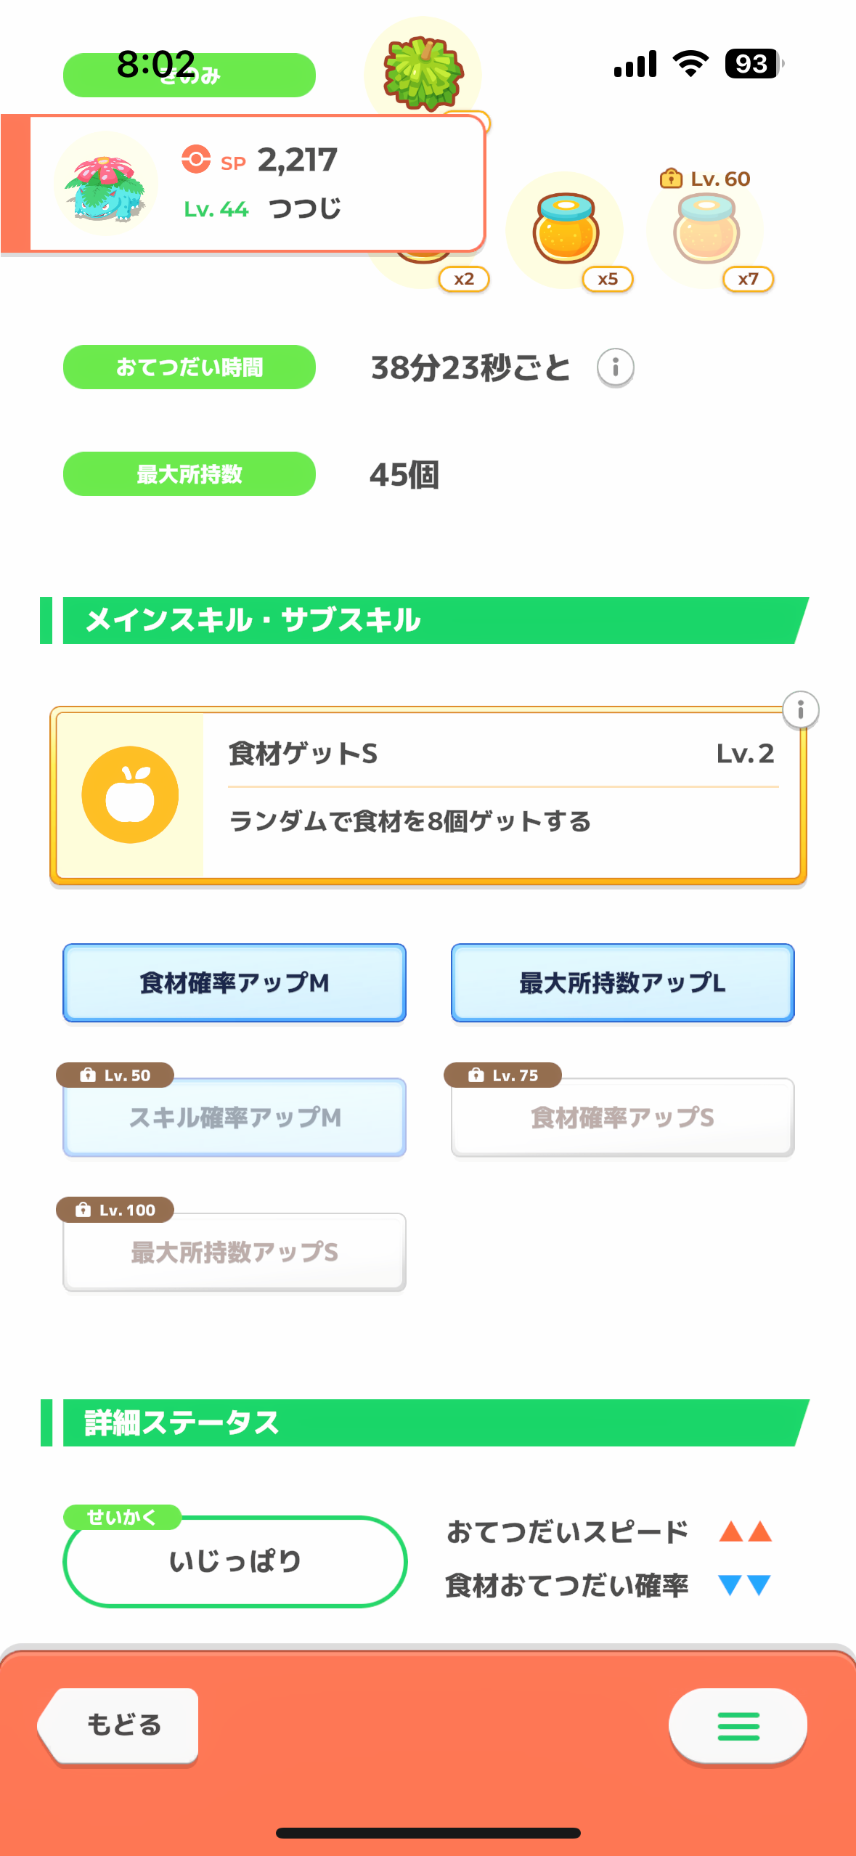Tap the honey jar x5 ingredient
The image size is (856, 1856).
566,229
